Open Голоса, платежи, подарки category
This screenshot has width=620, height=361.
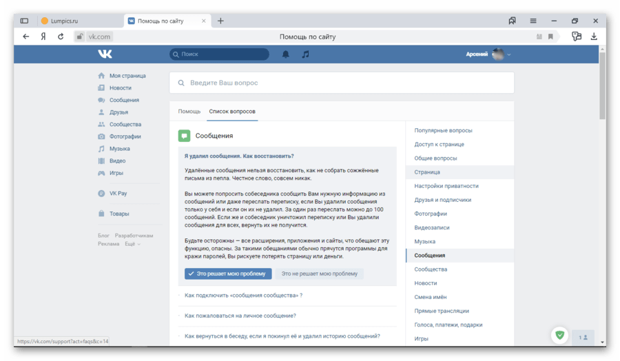click(x=448, y=324)
